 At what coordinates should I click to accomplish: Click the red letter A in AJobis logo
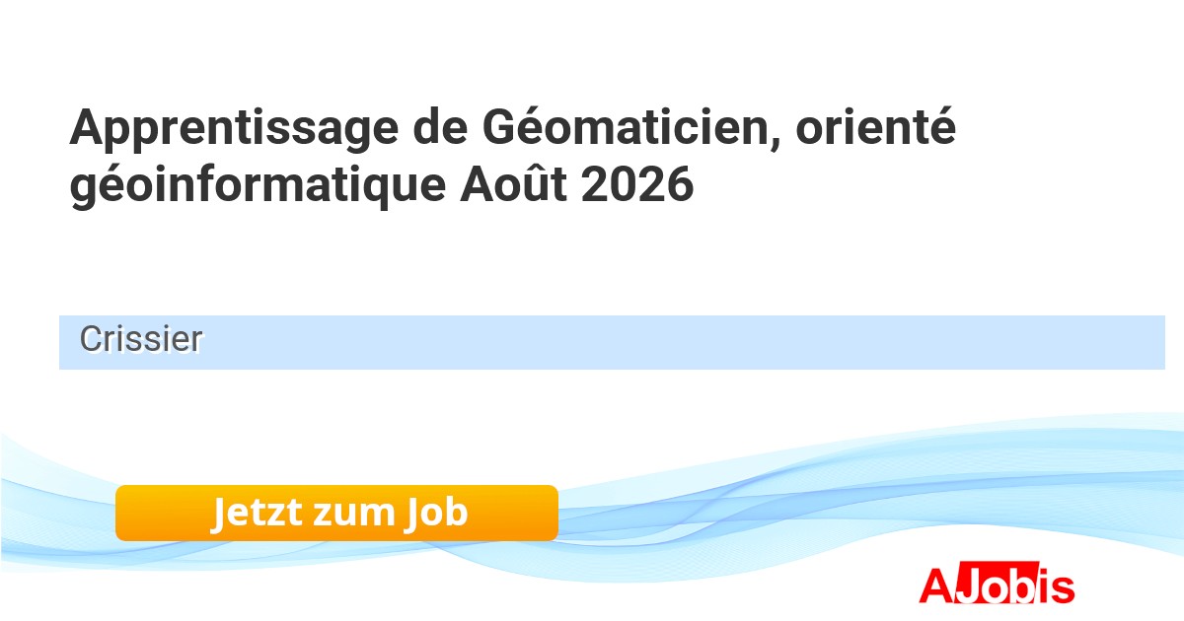tap(936, 586)
